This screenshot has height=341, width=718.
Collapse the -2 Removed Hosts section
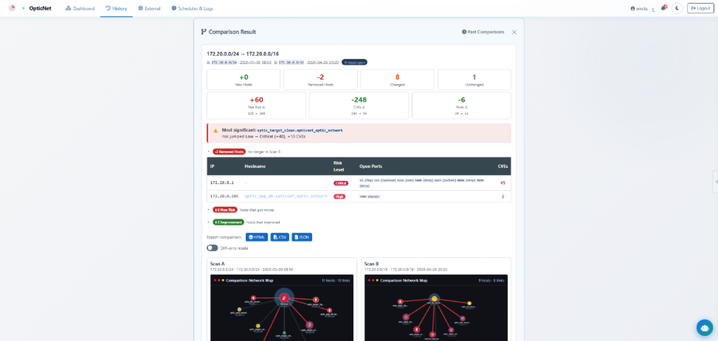point(229,151)
